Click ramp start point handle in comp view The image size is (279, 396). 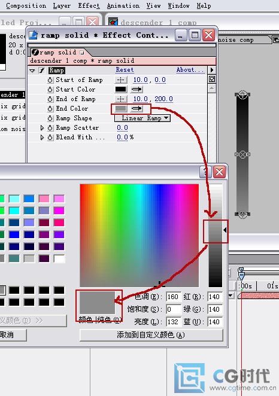(242, 95)
